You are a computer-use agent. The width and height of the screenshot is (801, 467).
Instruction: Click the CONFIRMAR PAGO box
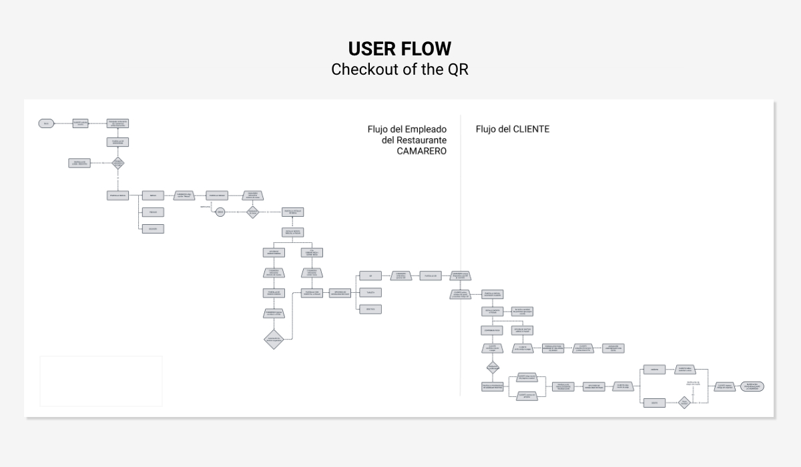coord(493,330)
